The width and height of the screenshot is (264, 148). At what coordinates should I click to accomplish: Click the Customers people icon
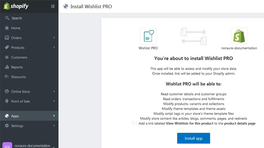tap(7, 57)
